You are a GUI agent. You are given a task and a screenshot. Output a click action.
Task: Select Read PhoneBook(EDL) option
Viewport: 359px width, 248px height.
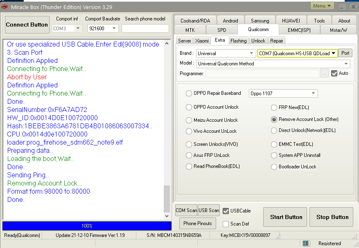(x=189, y=166)
